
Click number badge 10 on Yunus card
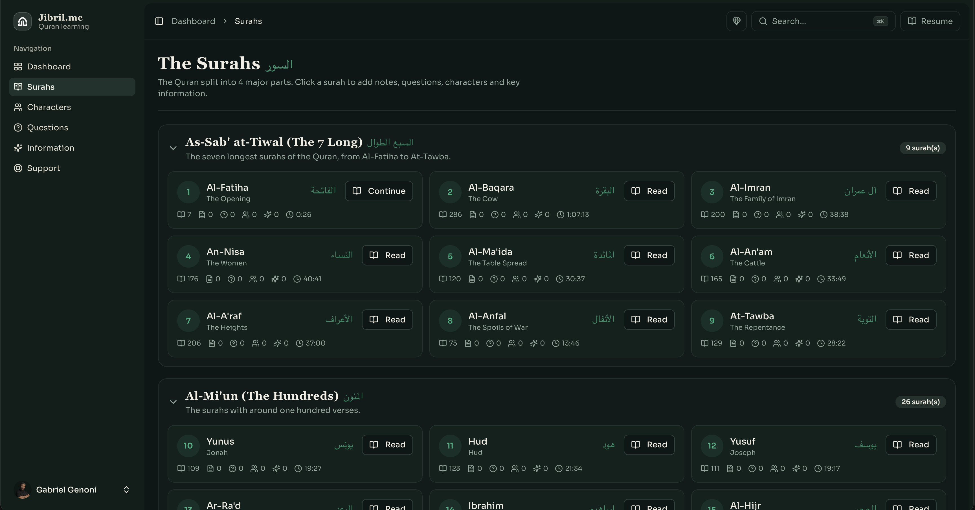pos(188,446)
